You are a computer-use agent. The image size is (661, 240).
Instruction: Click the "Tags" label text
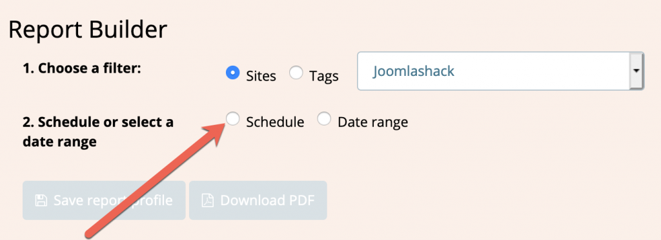[x=324, y=76]
